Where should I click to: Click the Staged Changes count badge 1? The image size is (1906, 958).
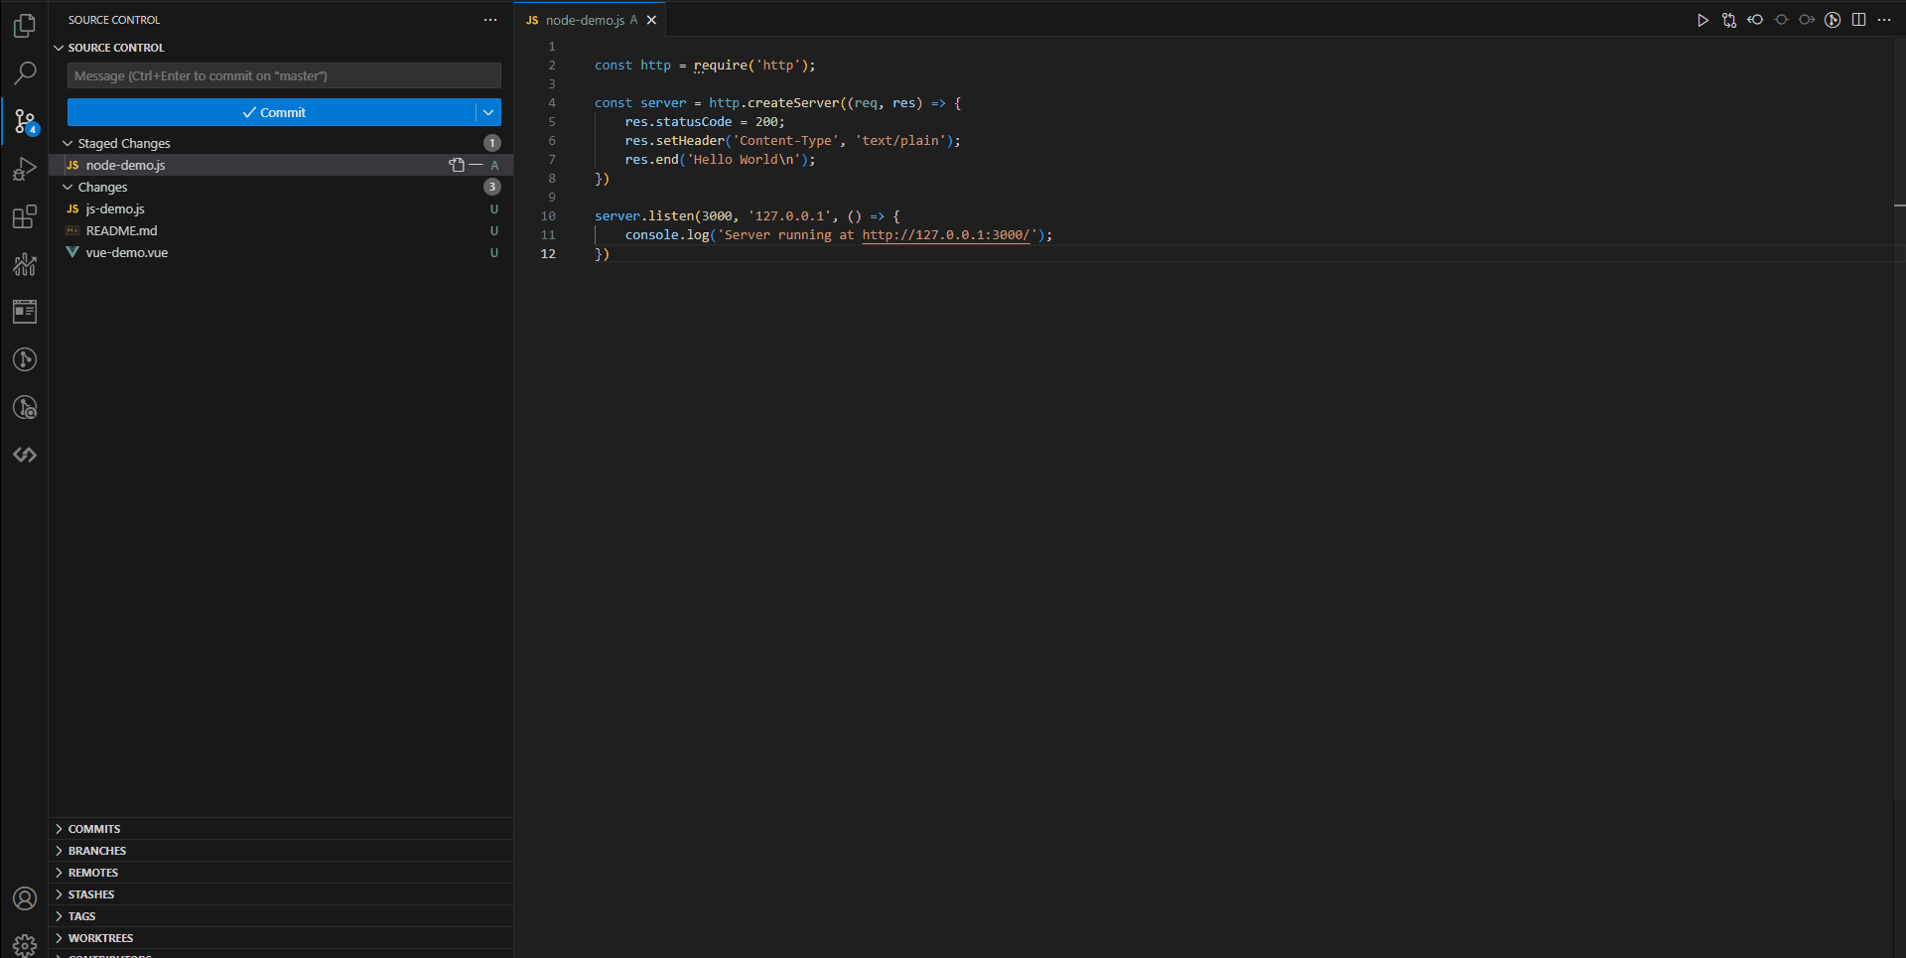(x=492, y=143)
